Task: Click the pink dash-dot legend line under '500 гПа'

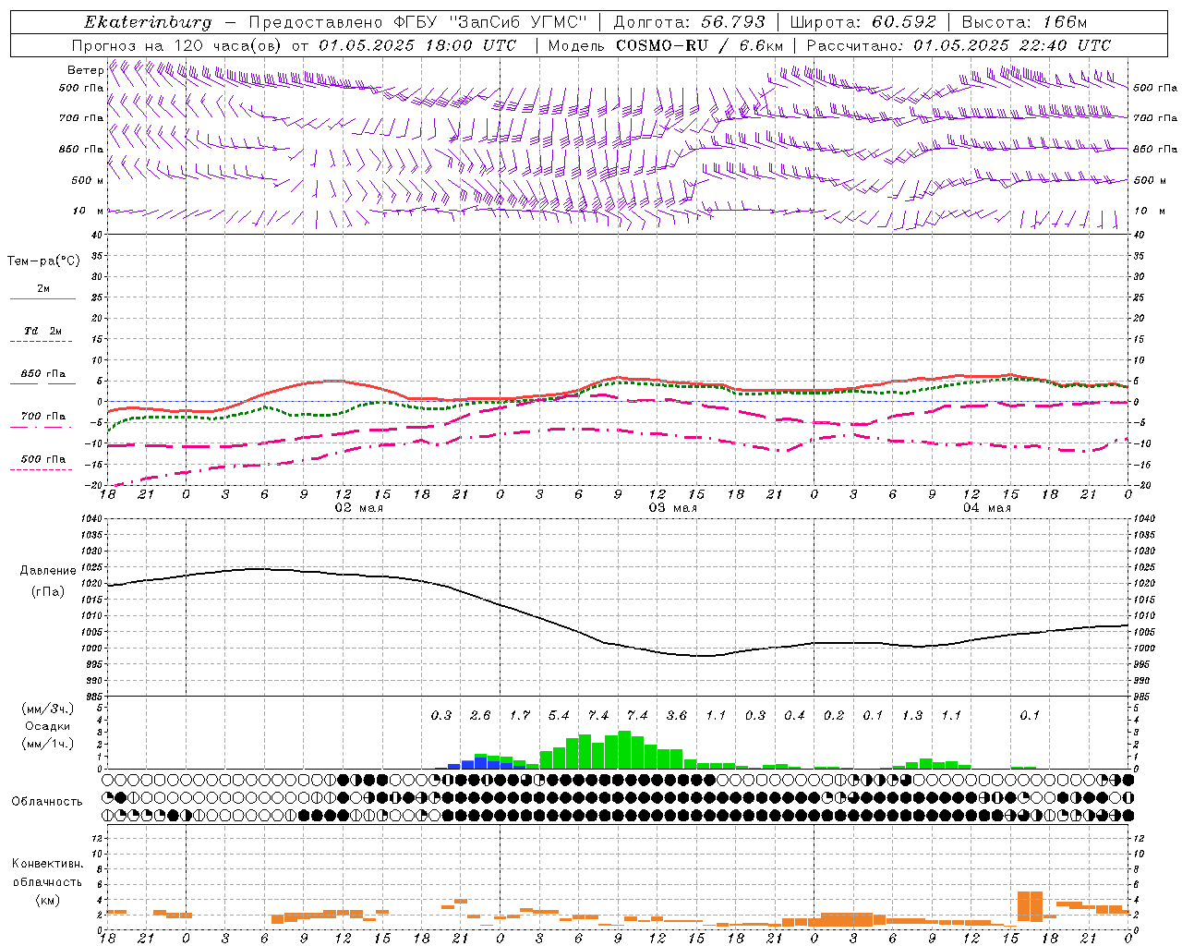Action: tap(41, 470)
